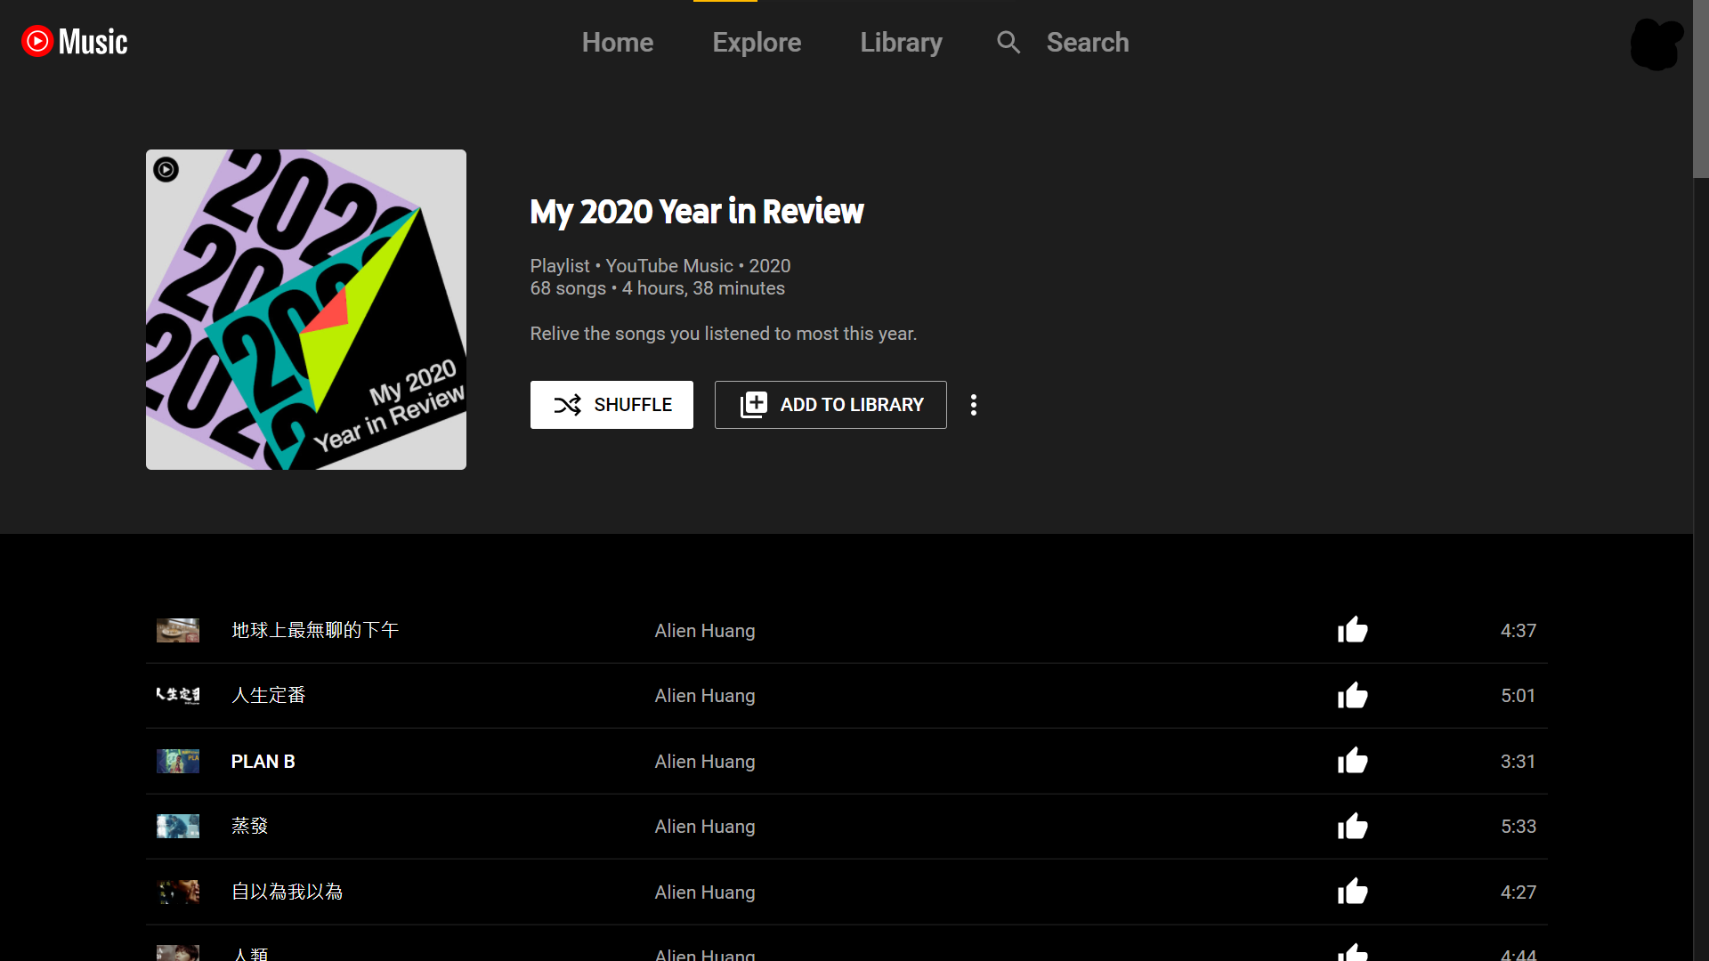
Task: Click the playlist title My 2020 Year in Review
Action: 697,212
